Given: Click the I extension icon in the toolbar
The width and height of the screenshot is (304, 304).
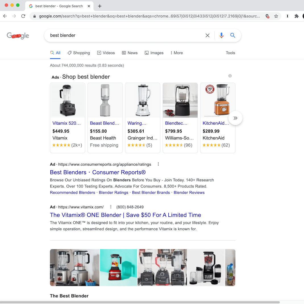Looking at the screenshot, I should point(287,16).
